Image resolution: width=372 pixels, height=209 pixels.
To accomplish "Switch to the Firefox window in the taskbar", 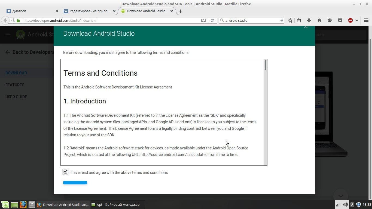I will (x=63, y=205).
